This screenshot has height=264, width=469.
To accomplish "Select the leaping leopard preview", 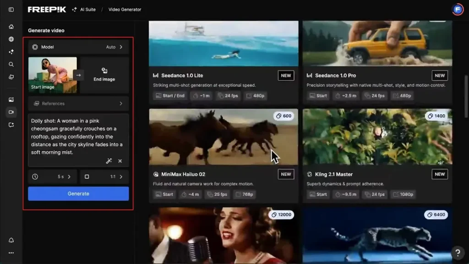I will tap(377, 236).
